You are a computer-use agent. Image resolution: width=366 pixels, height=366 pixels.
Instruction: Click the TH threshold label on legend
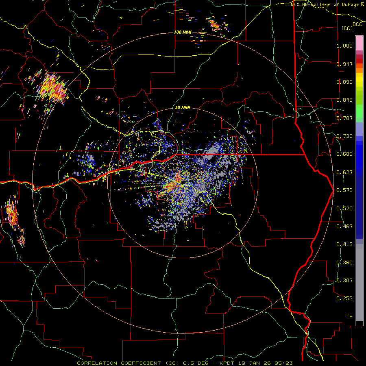click(349, 317)
